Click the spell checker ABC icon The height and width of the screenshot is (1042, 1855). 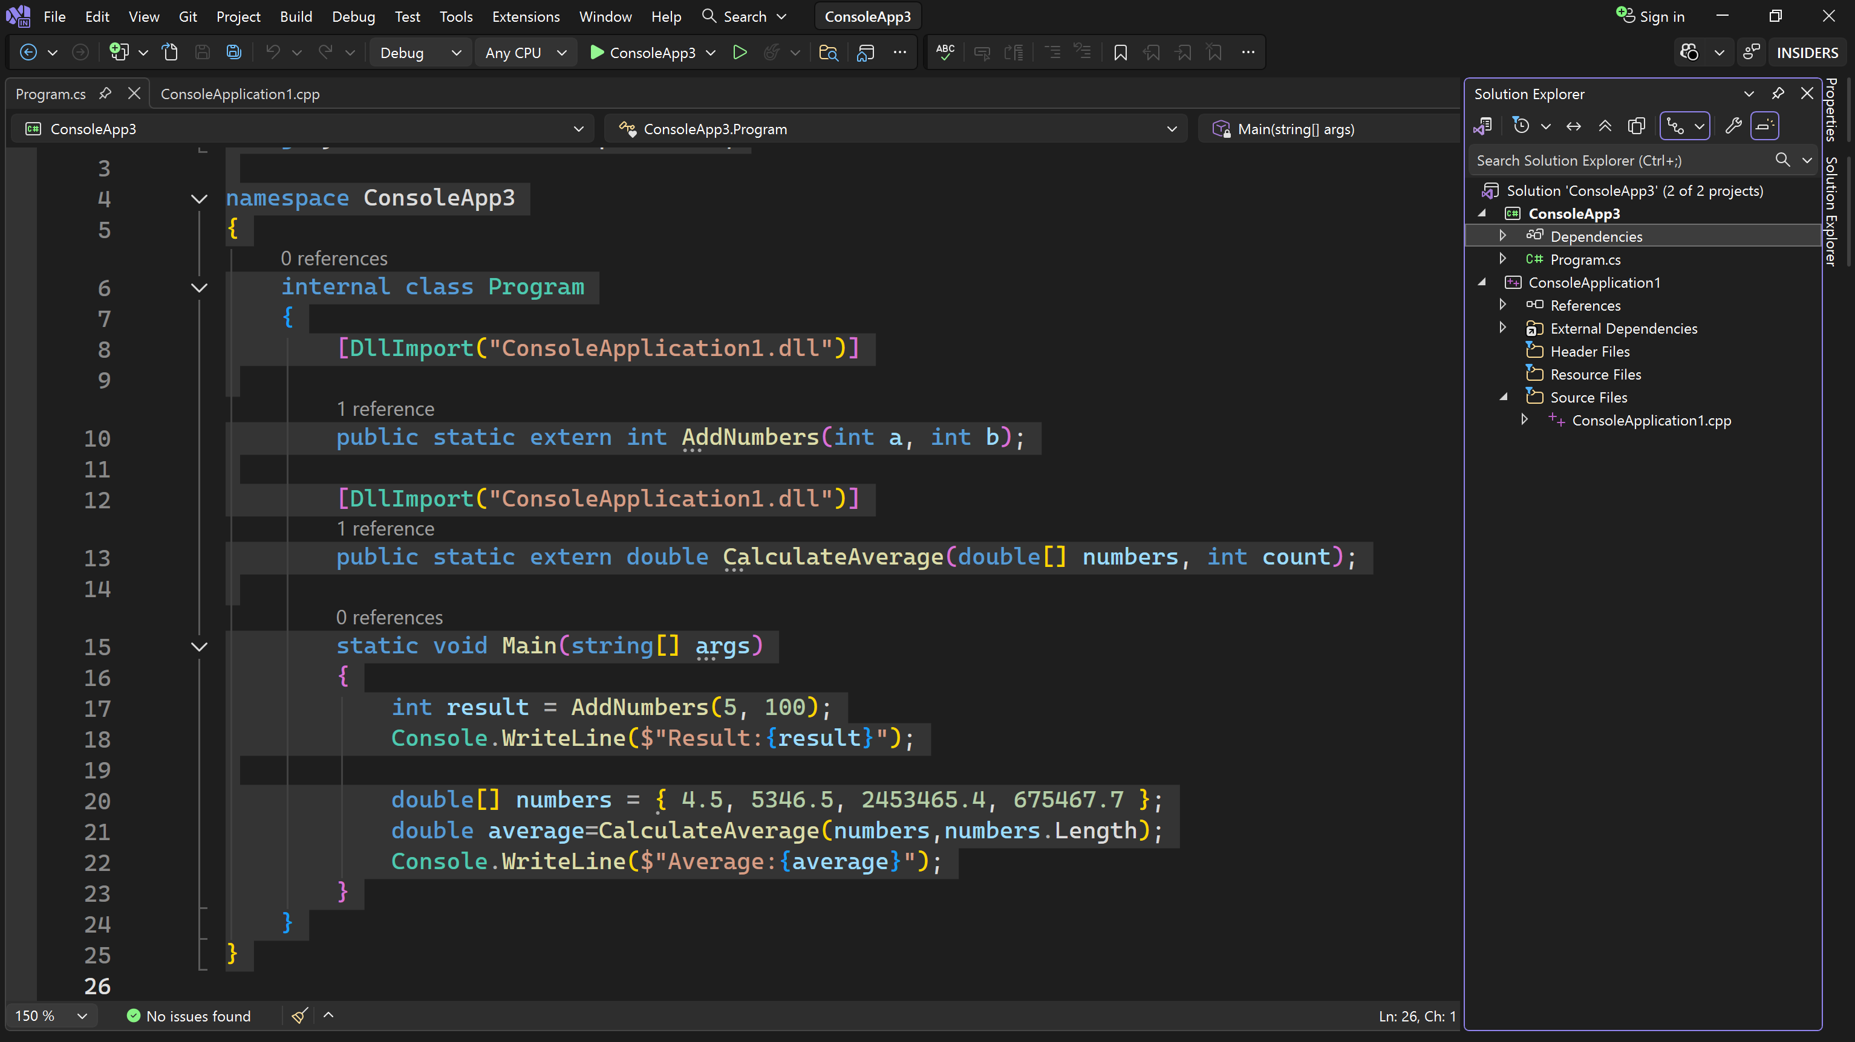point(945,53)
